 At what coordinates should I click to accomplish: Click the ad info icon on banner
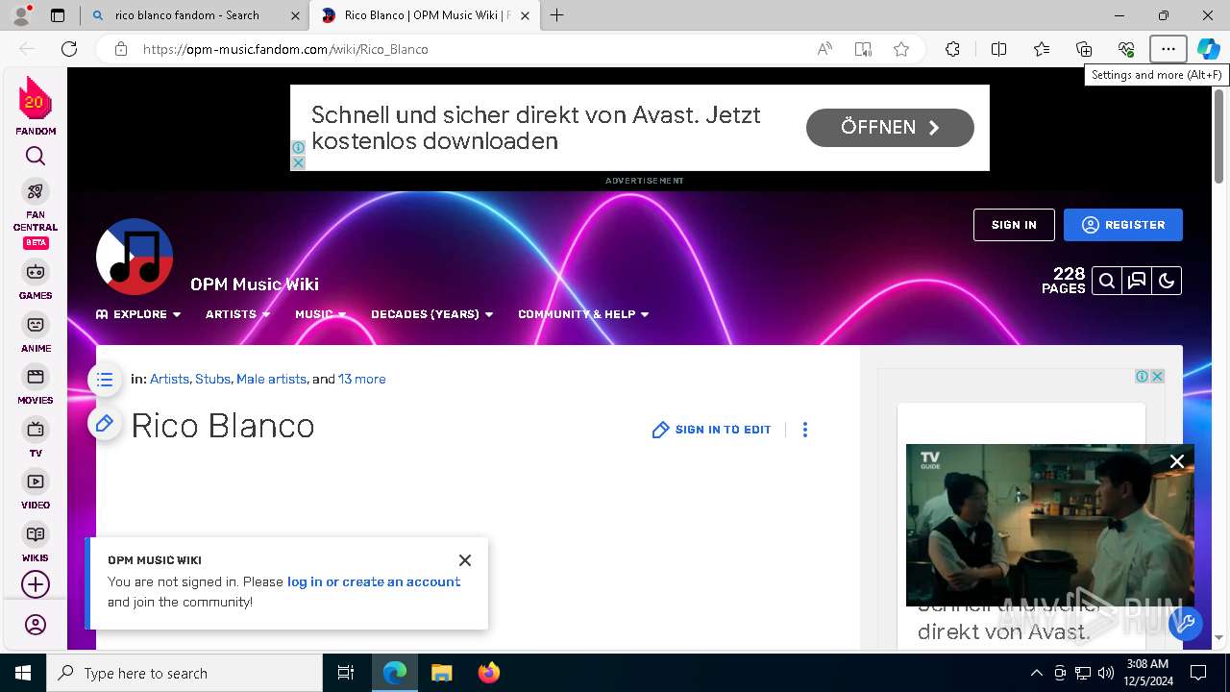pos(298,148)
